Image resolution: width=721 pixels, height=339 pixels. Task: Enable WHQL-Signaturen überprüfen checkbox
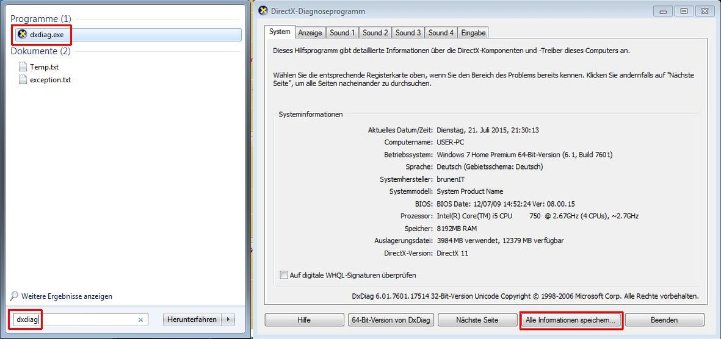click(284, 275)
